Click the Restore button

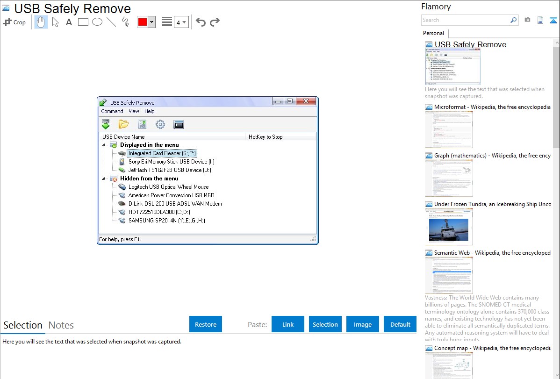point(206,324)
